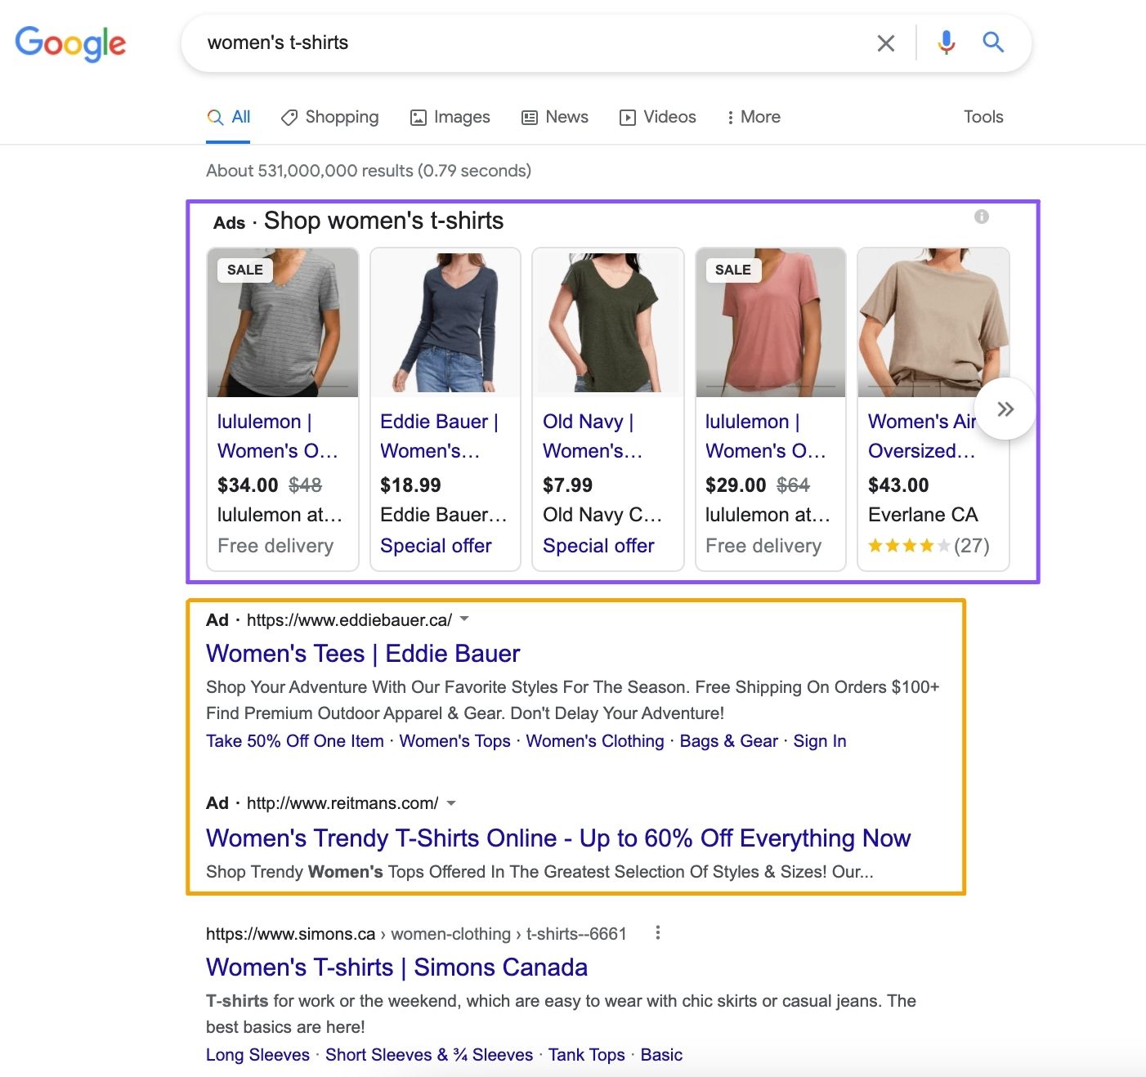This screenshot has height=1077, width=1146.
Task: Open the More search options dropdown
Action: (752, 117)
